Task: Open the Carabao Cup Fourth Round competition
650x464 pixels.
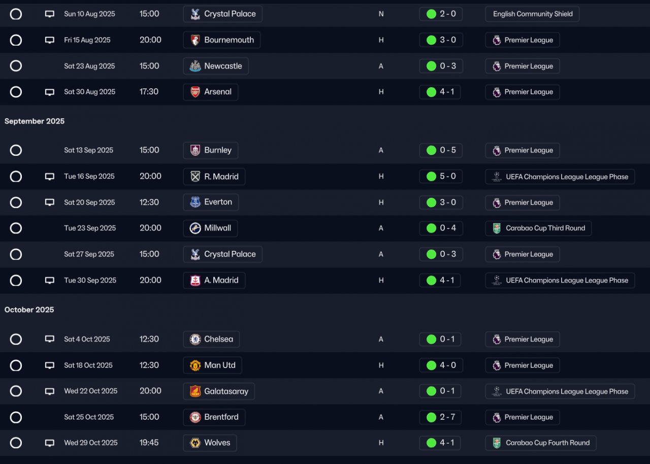Action: (547, 443)
